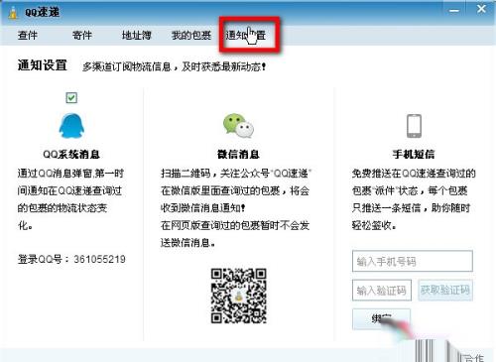Viewport: 496px width, 362px height.
Task: Click the 手机短信 title
Action: point(414,154)
